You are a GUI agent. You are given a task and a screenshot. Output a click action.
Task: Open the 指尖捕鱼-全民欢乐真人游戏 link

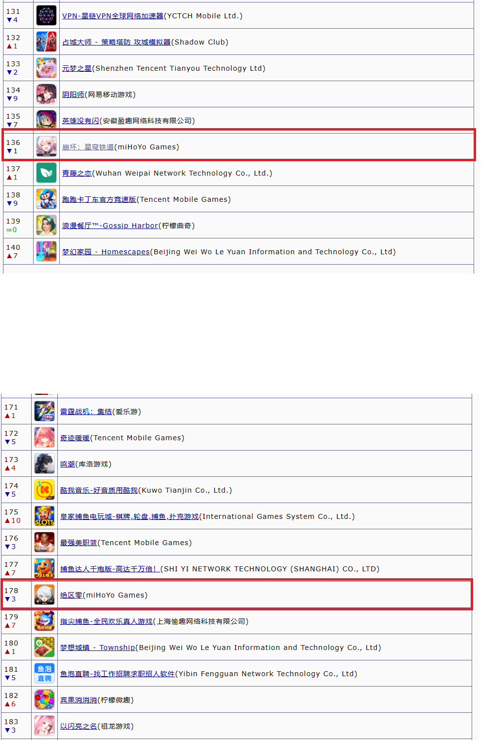[x=107, y=621]
